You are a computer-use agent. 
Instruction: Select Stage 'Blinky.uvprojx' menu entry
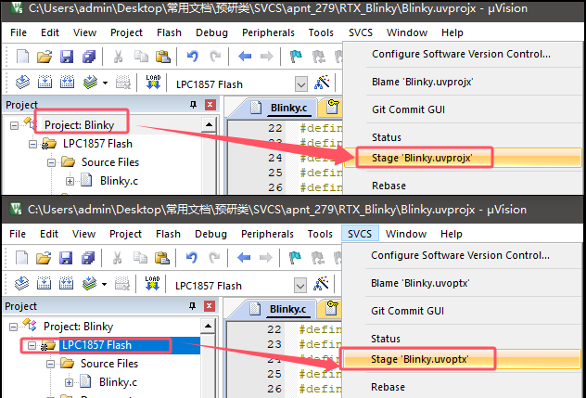tap(422, 158)
